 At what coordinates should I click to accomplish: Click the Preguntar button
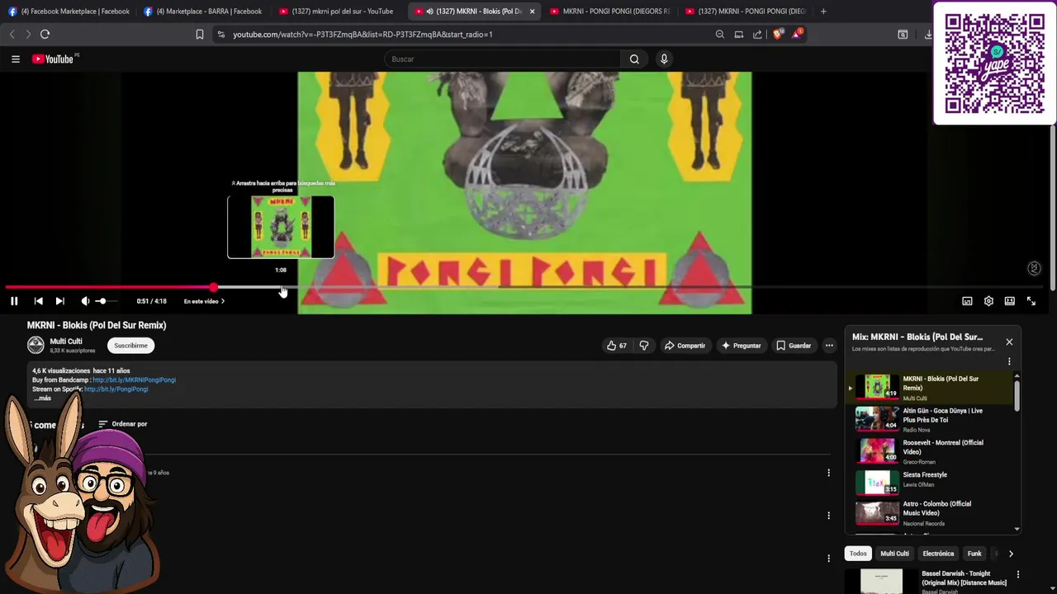tap(741, 346)
